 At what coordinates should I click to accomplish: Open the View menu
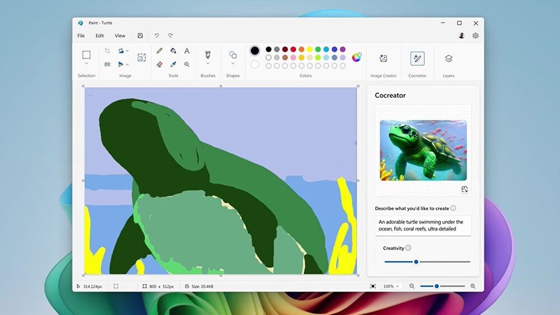pyautogui.click(x=120, y=36)
